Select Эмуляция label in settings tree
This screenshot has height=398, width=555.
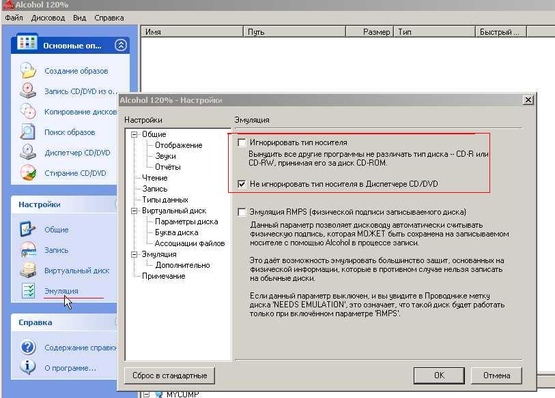(159, 254)
